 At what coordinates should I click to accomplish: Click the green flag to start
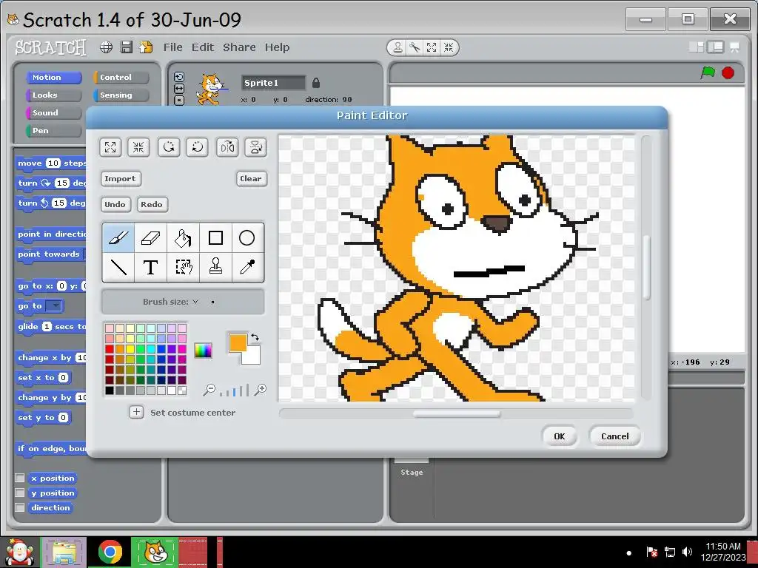pos(708,73)
